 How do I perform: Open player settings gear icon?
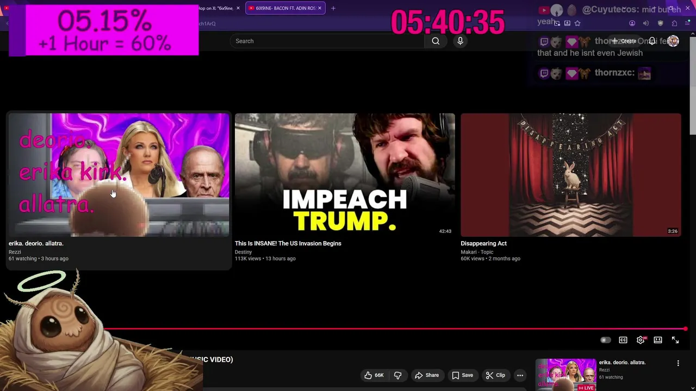tap(641, 340)
